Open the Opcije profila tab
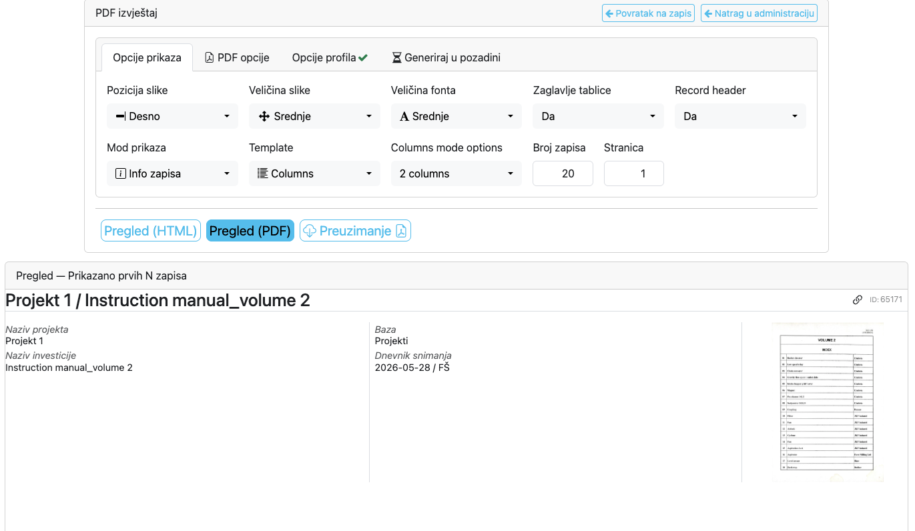This screenshot has height=531, width=915. 330,57
